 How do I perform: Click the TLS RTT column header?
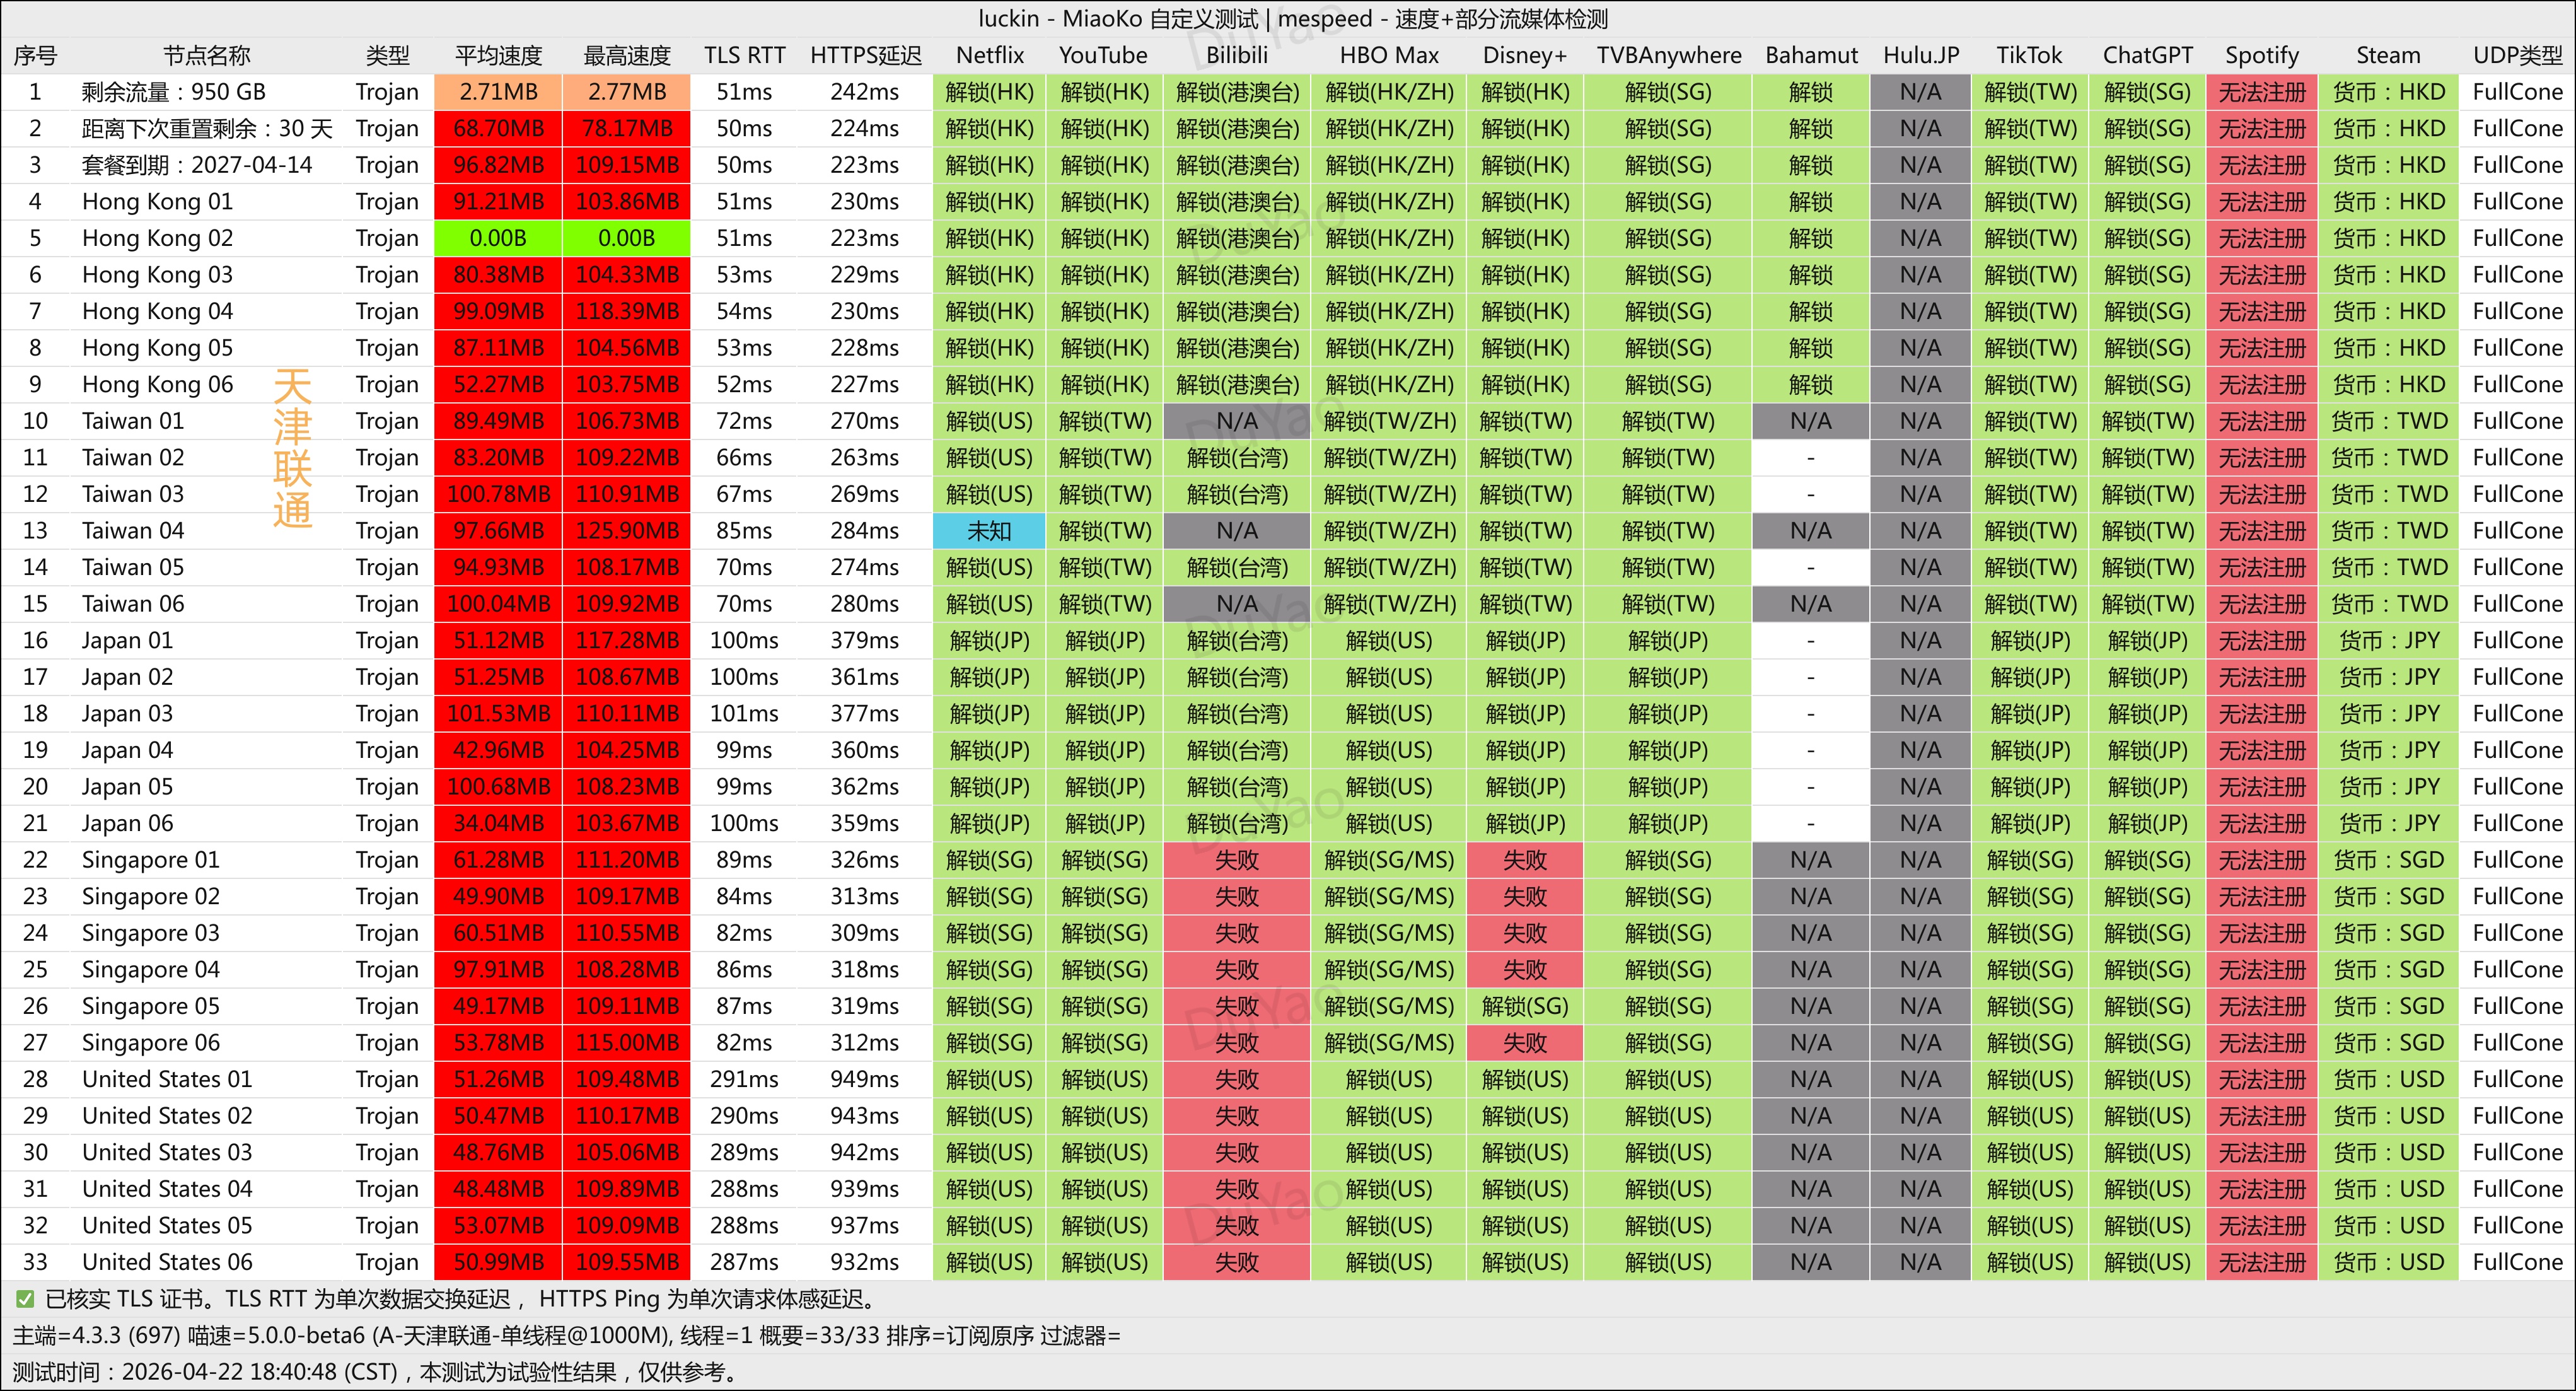(744, 55)
